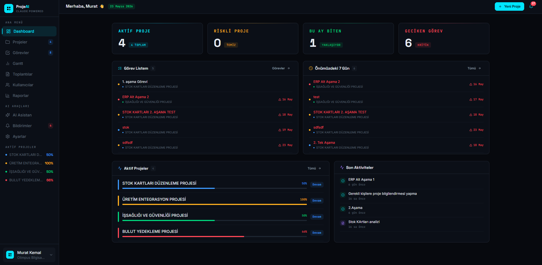The width and height of the screenshot is (542, 265).
Task: Click STOK KARTLARI DÜZENLEME progress bar
Action: [x=214, y=188]
